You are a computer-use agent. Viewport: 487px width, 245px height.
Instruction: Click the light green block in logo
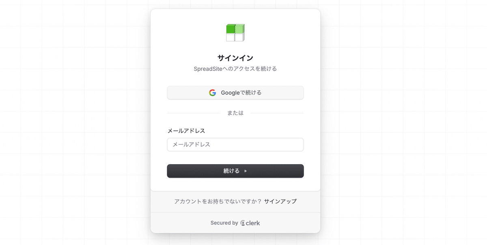(x=239, y=29)
